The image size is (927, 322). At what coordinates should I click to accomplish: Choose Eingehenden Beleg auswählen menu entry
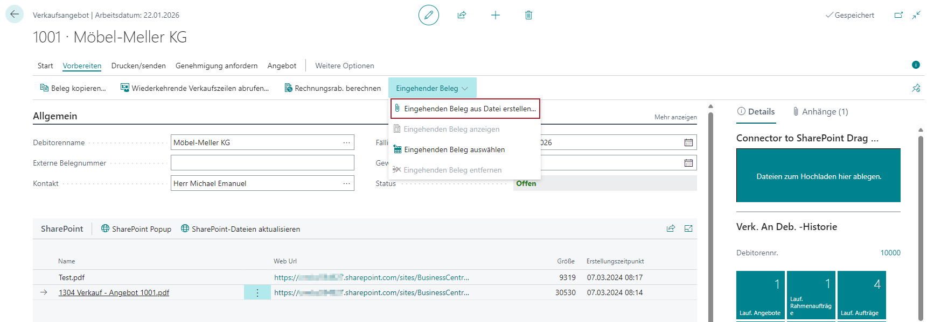[x=454, y=149]
